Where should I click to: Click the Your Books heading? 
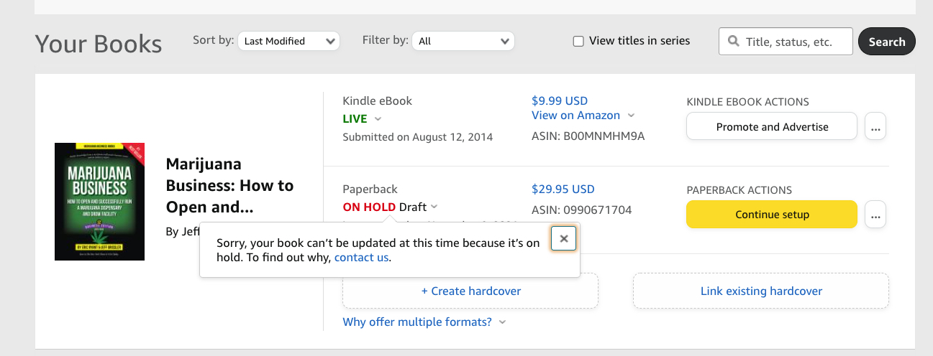pyautogui.click(x=99, y=44)
